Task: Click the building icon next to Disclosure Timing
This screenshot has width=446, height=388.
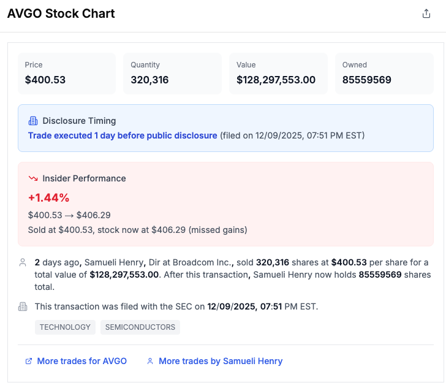Action: point(33,121)
